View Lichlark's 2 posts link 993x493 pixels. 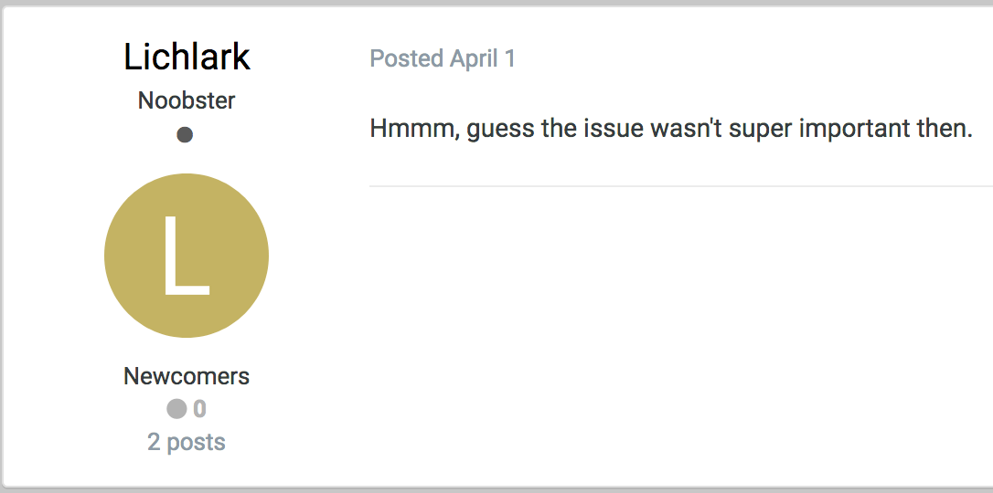pyautogui.click(x=187, y=442)
